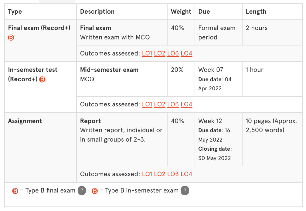This screenshot has height=211, width=306.
Task: Click the Weight column header
Action: [181, 12]
